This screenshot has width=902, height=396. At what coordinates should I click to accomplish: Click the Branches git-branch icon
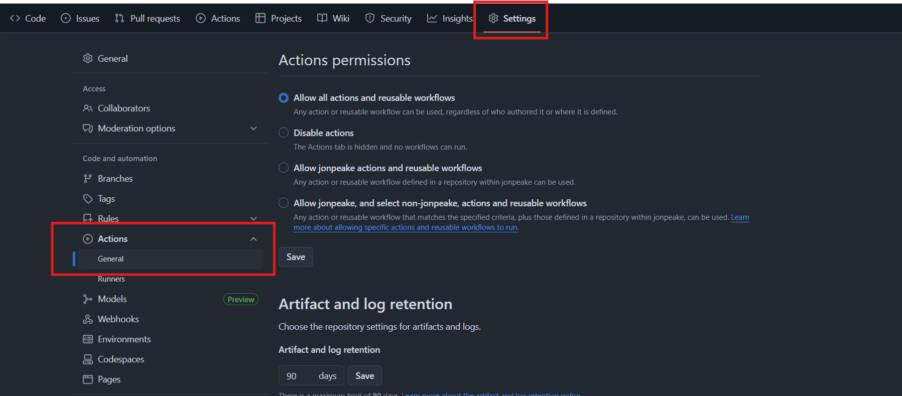click(88, 179)
